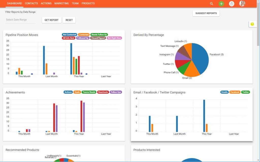Toggle the Teams Needs legend pill
The width and height of the screenshot is (260, 162).
click(89, 92)
